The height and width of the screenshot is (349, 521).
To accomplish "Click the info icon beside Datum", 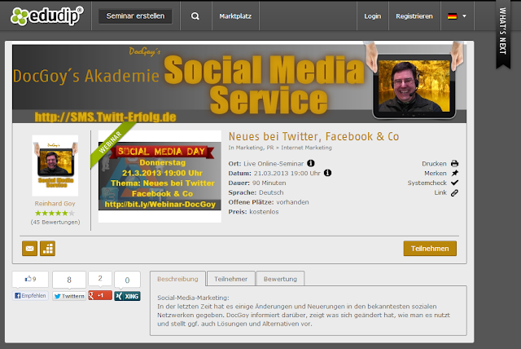I will point(327,173).
